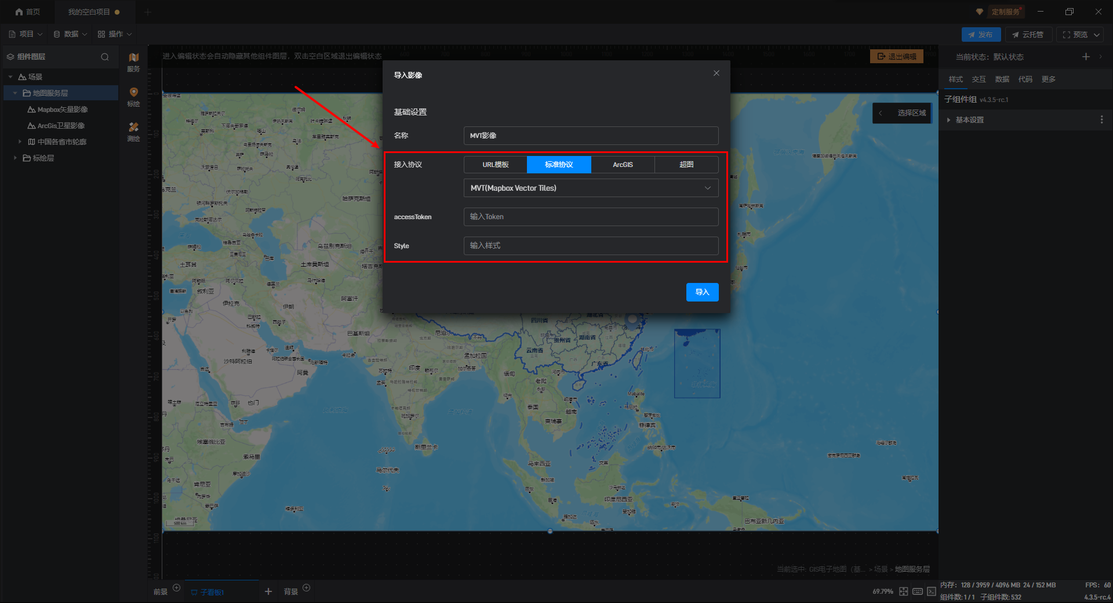
Task: Choose the 超图 protocol option
Action: pos(686,165)
